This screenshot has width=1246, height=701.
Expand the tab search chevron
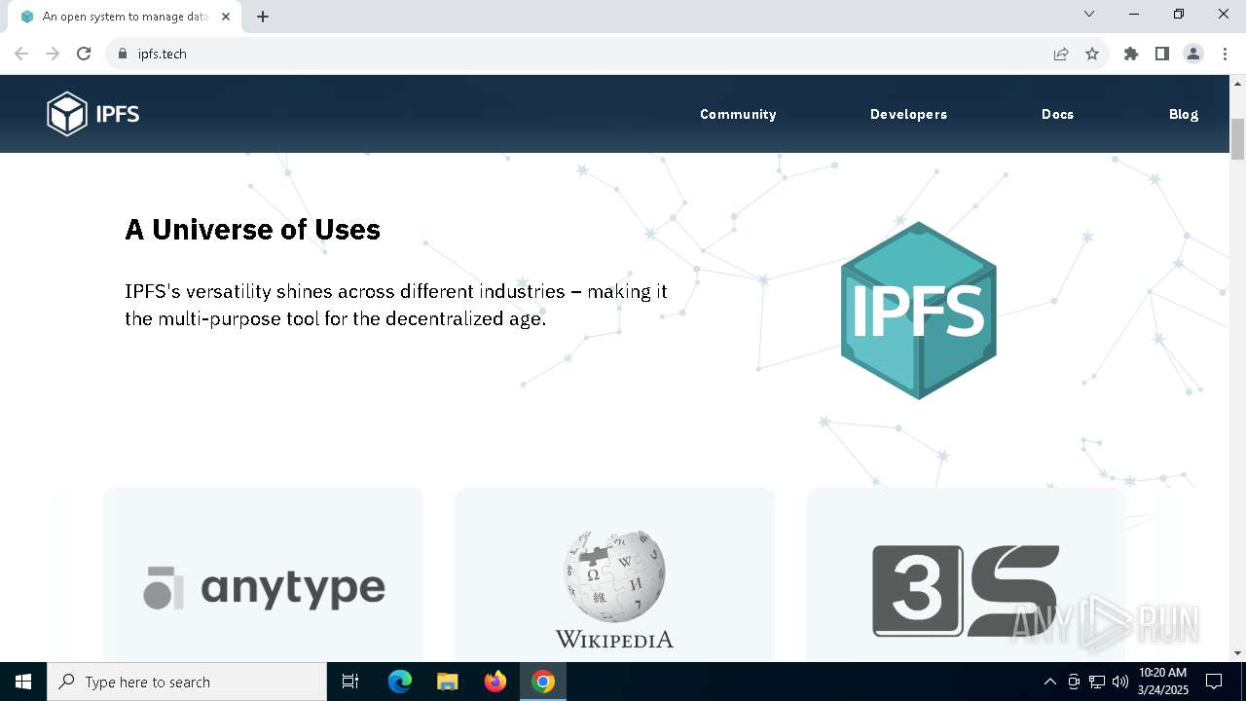click(x=1089, y=14)
